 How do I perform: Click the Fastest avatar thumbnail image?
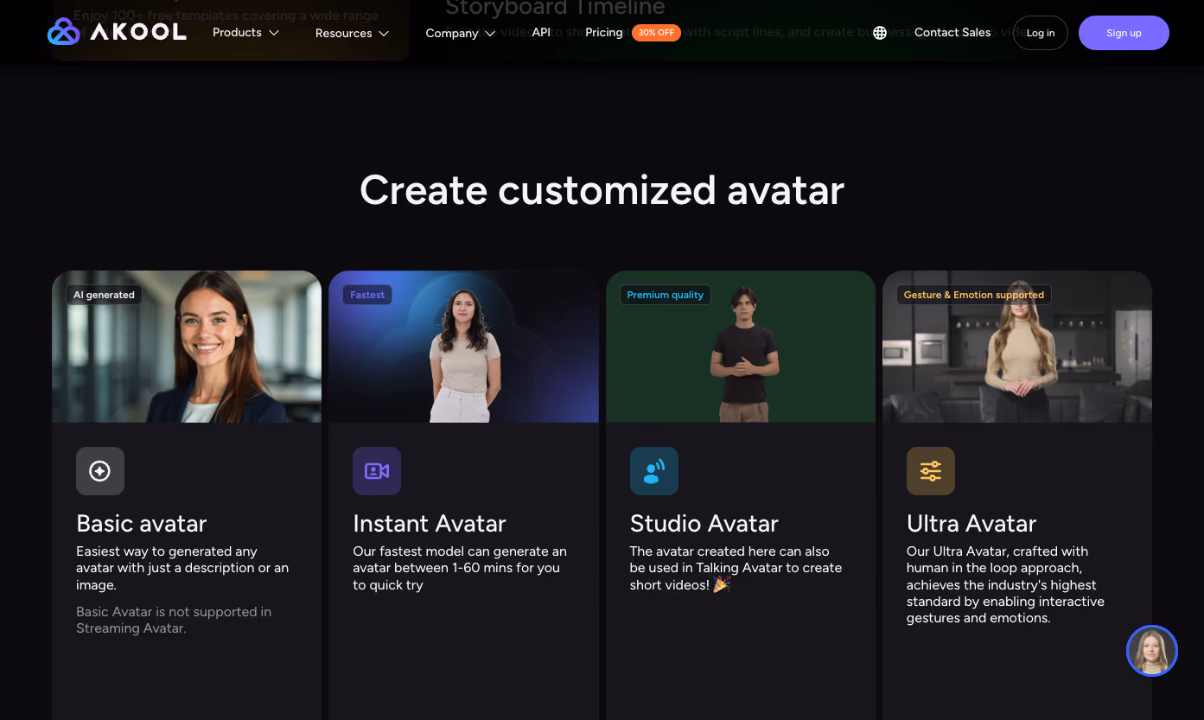pos(463,347)
